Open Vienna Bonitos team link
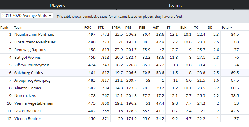This screenshot has height=127, width=249. click(28, 118)
